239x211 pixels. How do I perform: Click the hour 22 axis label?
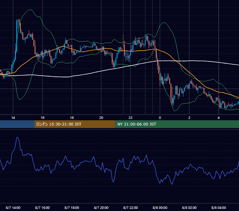pos(130,117)
